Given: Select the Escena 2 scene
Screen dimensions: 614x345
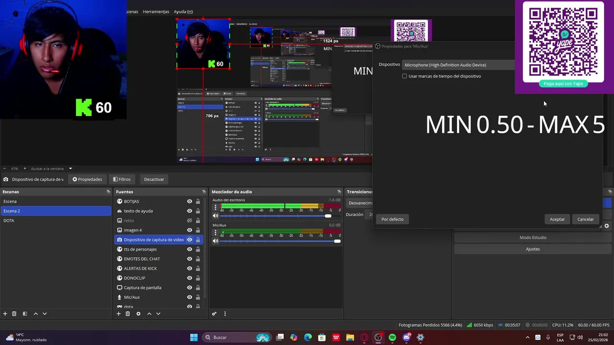Looking at the screenshot, I should [x=56, y=211].
